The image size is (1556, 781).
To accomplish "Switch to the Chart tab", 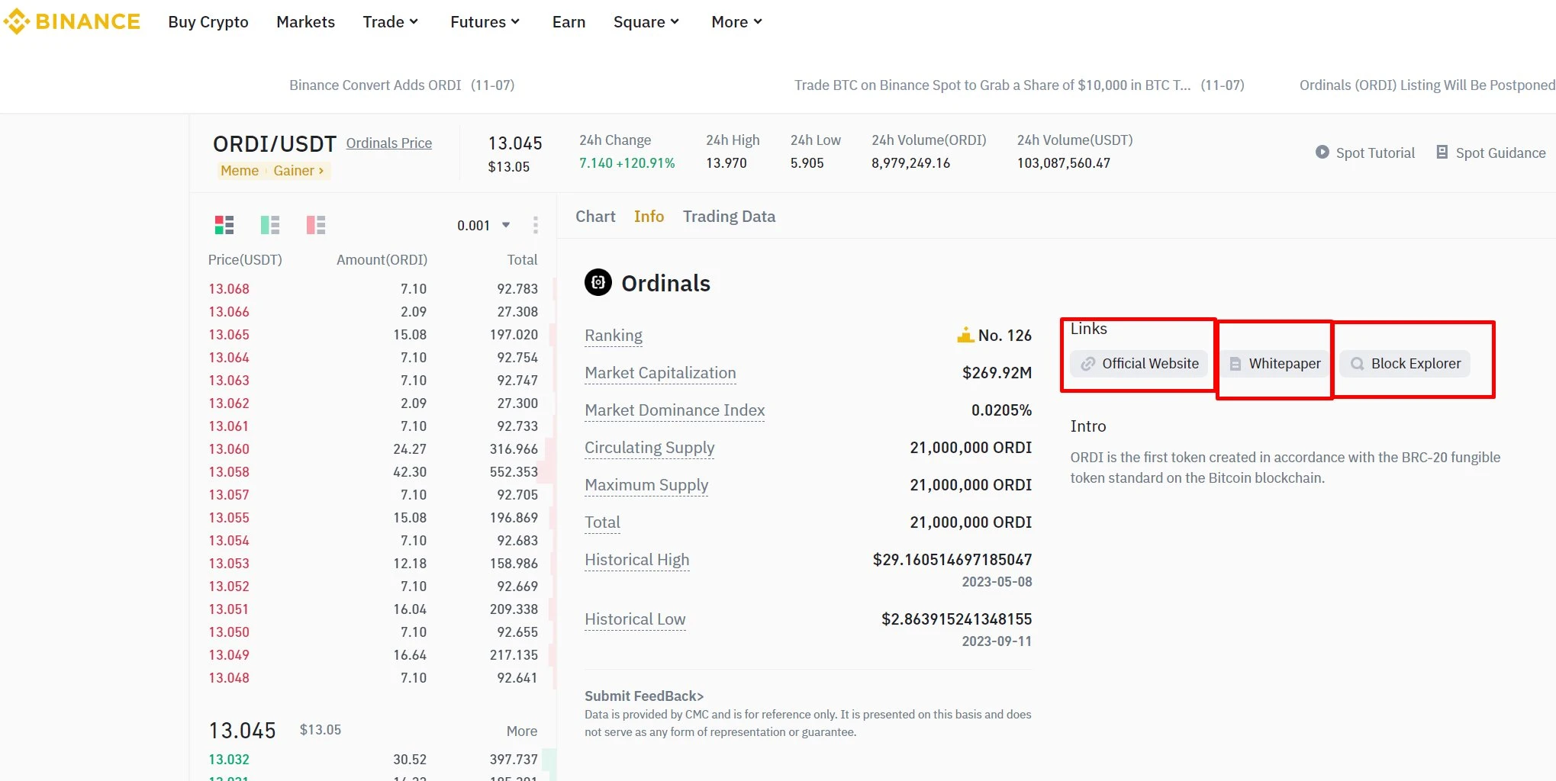I will (x=594, y=216).
